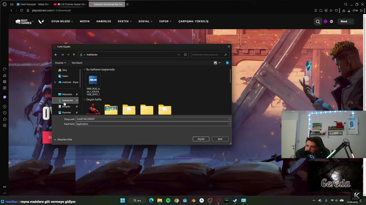Open Spotify from the taskbar
The width and height of the screenshot is (366, 205).
[x=168, y=200]
